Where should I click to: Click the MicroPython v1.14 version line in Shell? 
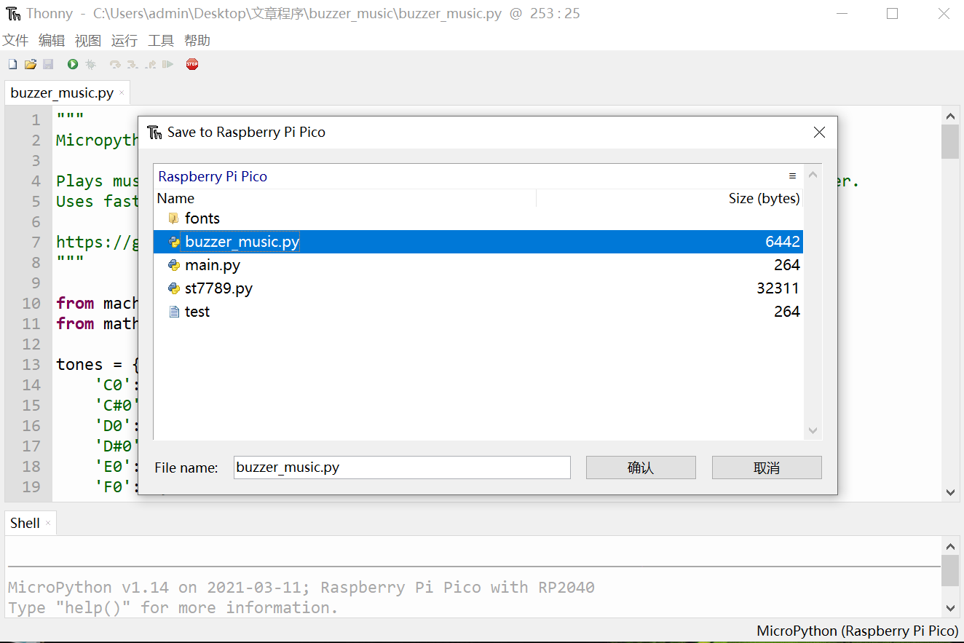point(301,587)
